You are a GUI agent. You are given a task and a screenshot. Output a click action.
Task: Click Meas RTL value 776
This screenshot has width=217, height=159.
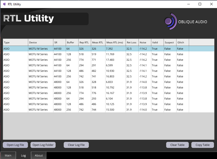tap(94, 93)
